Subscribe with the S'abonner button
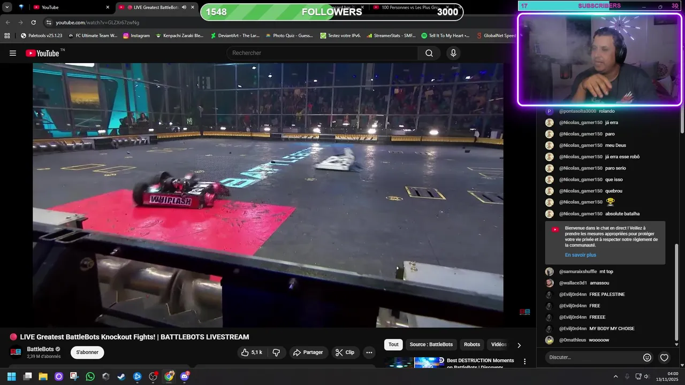 [87, 352]
